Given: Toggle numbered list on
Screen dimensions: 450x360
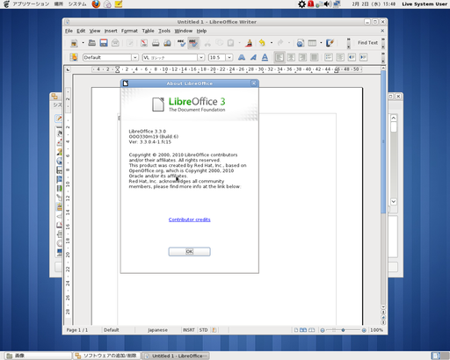Looking at the screenshot, I should pos(329,57).
